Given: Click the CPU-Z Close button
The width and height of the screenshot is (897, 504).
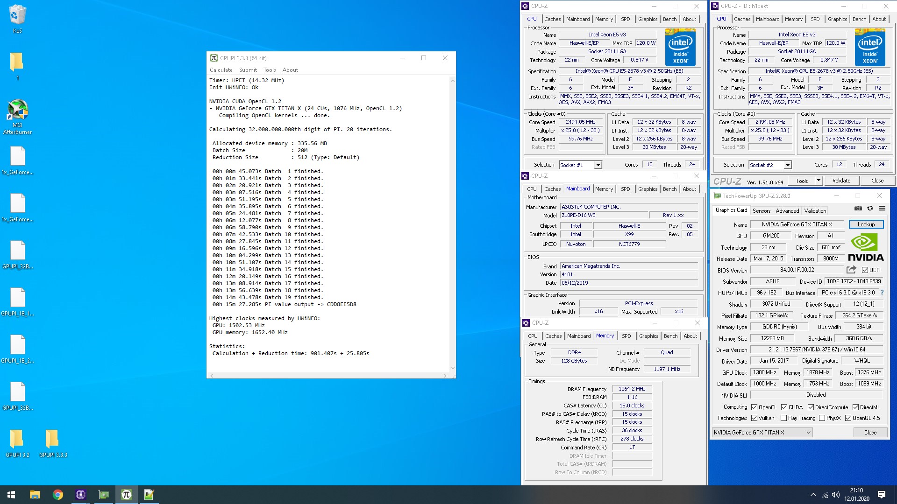Looking at the screenshot, I should 877,181.
